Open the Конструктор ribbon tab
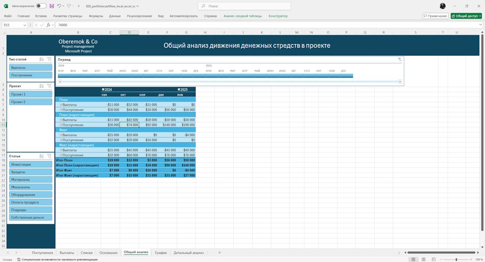This screenshot has height=262, width=485. pyautogui.click(x=278, y=16)
